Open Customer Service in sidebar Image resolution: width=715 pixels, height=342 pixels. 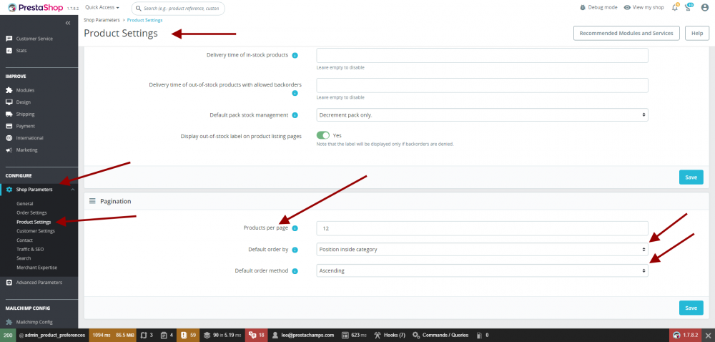coord(34,39)
